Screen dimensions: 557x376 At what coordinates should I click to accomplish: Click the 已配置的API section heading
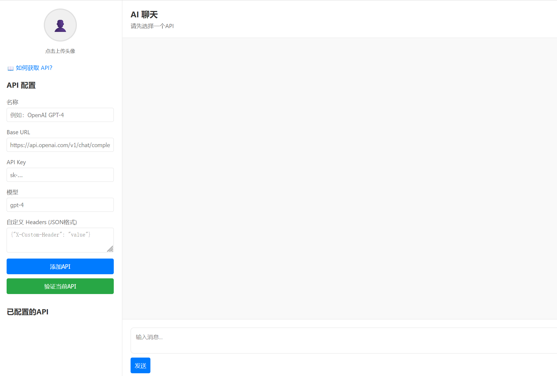coord(28,312)
